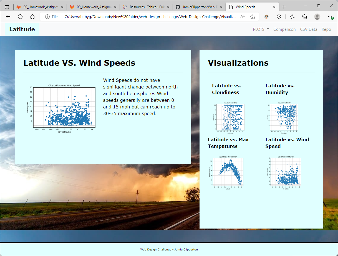
Task: Click the browser Back arrow
Action: (8, 17)
